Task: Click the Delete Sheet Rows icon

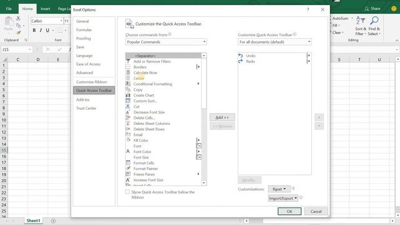Action: 128,129
